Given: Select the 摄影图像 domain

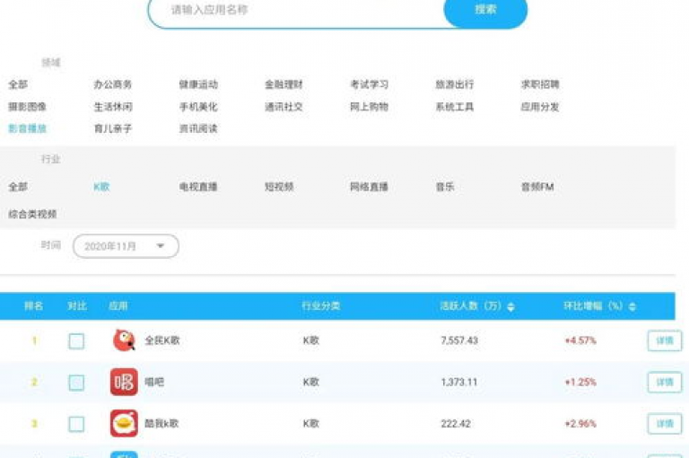Looking at the screenshot, I should pos(27,107).
